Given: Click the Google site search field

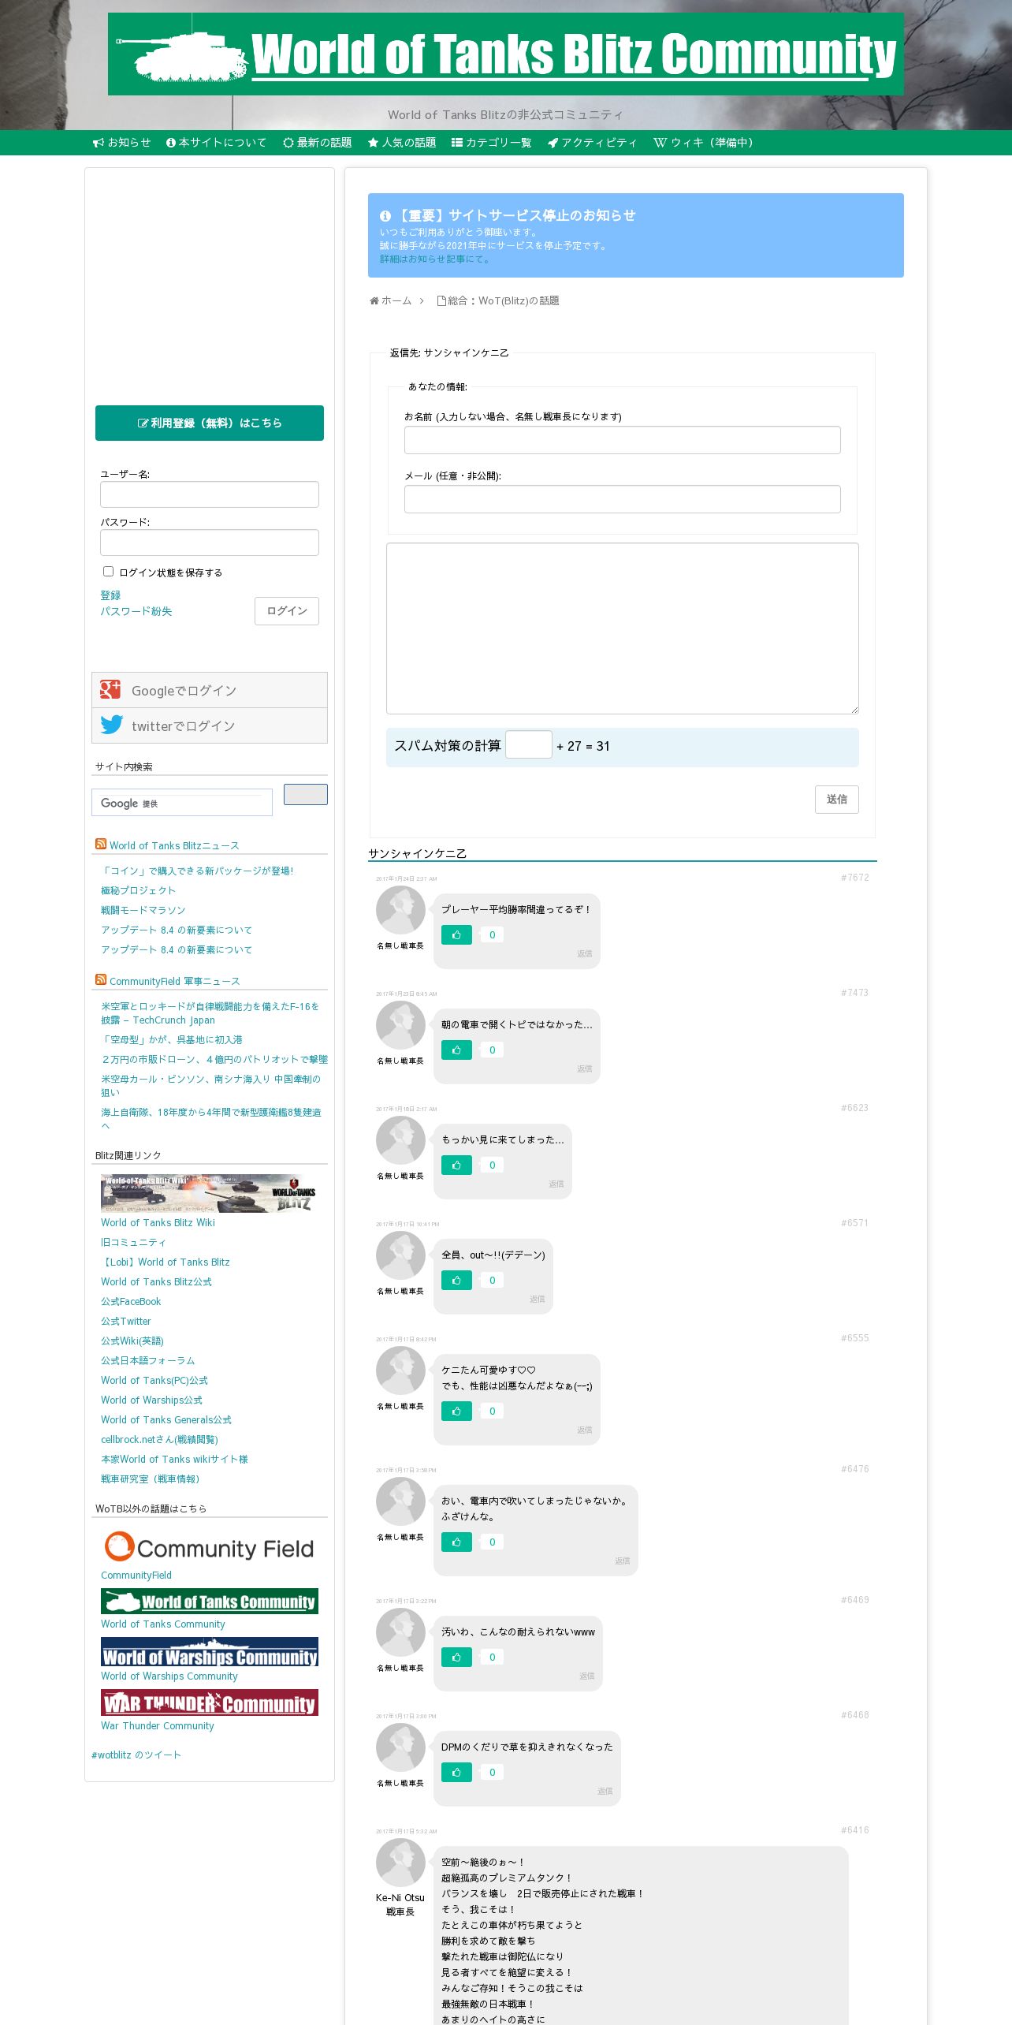Looking at the screenshot, I should (182, 802).
